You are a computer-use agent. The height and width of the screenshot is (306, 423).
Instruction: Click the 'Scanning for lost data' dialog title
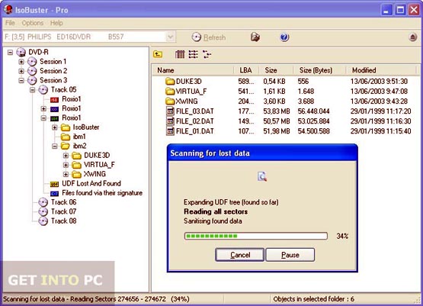point(210,153)
